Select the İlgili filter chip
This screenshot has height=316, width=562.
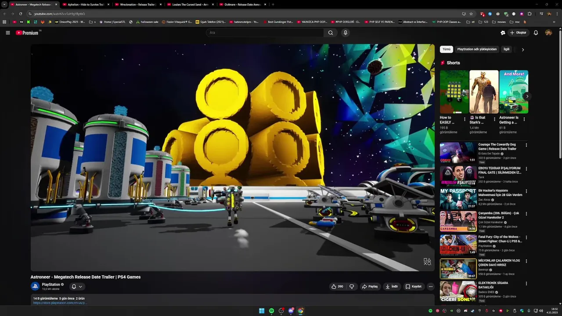[x=507, y=49]
